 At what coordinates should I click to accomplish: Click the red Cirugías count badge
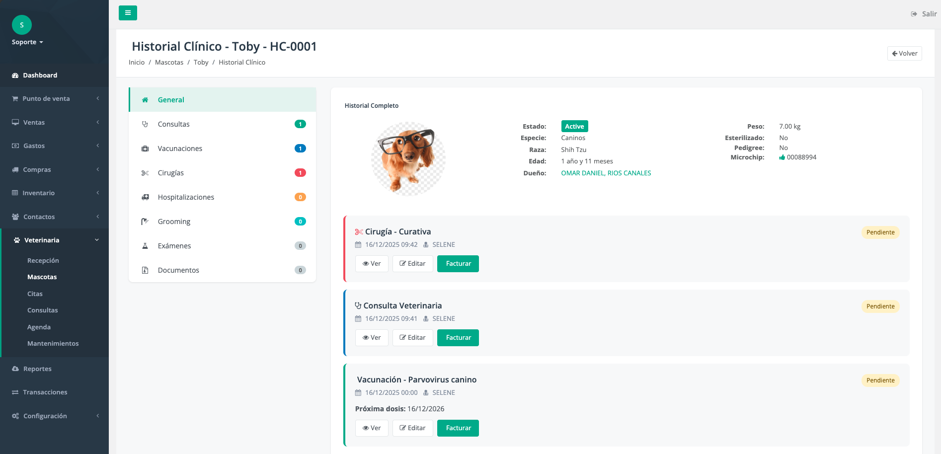tap(300, 173)
